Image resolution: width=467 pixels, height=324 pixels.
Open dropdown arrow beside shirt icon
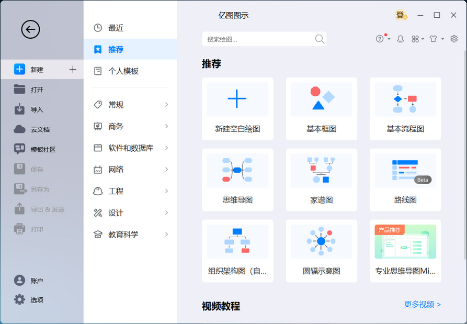442,39
